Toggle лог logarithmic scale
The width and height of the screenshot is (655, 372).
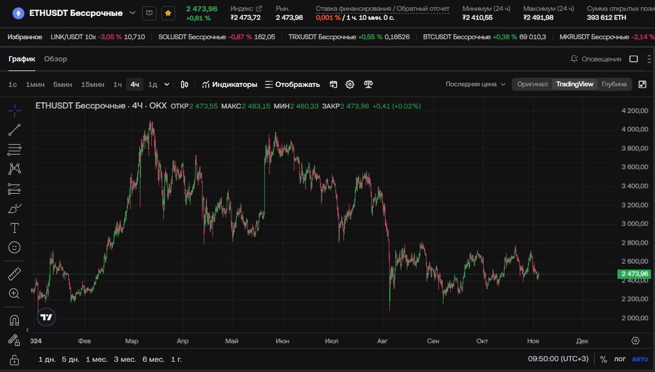click(x=620, y=359)
